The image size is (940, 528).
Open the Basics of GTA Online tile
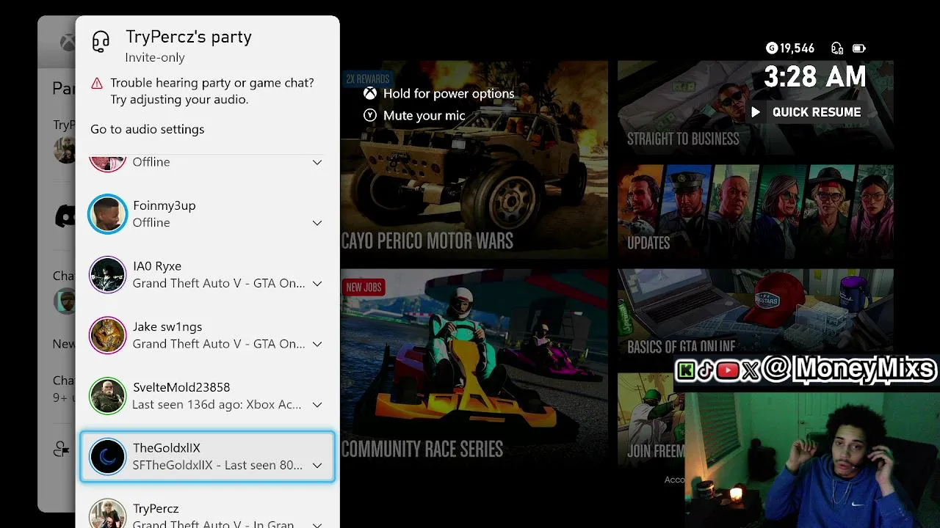coord(756,315)
